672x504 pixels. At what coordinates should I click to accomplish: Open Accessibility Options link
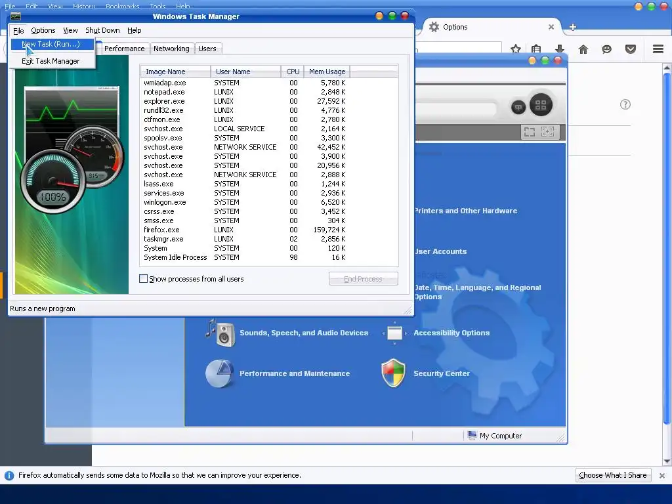pos(451,333)
